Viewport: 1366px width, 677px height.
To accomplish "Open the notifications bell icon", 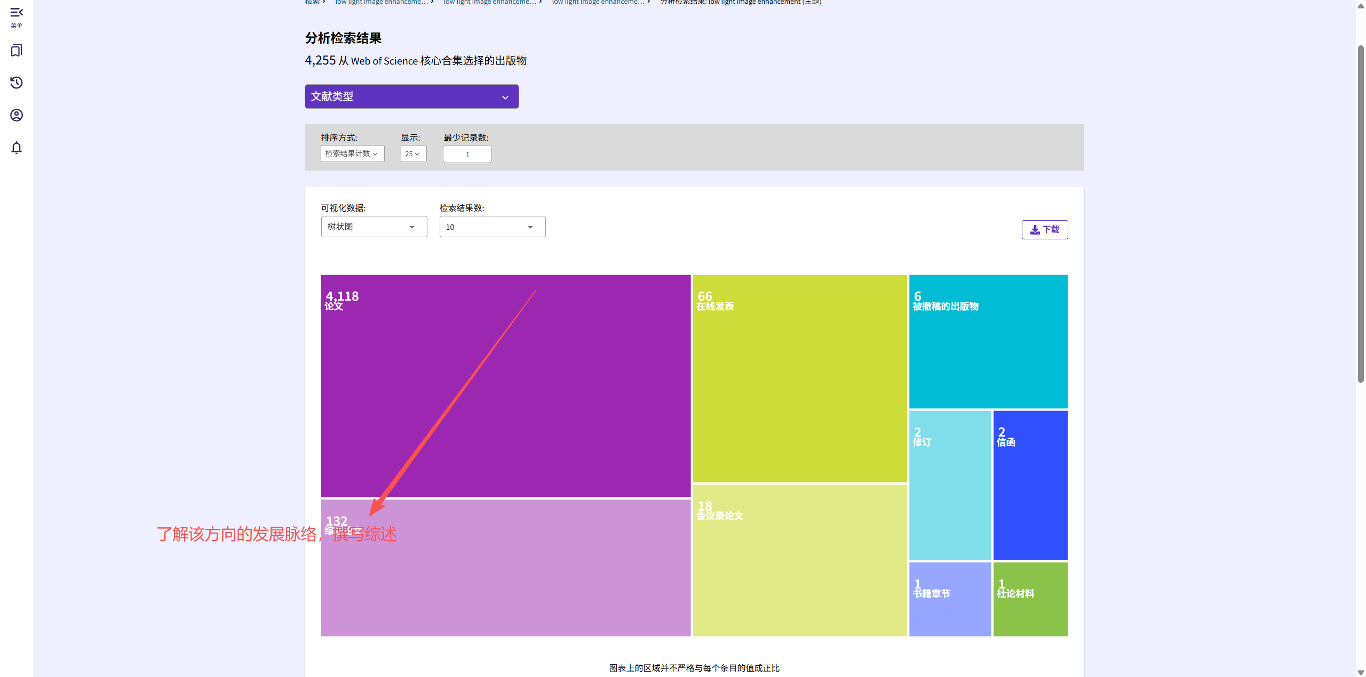I will (17, 148).
